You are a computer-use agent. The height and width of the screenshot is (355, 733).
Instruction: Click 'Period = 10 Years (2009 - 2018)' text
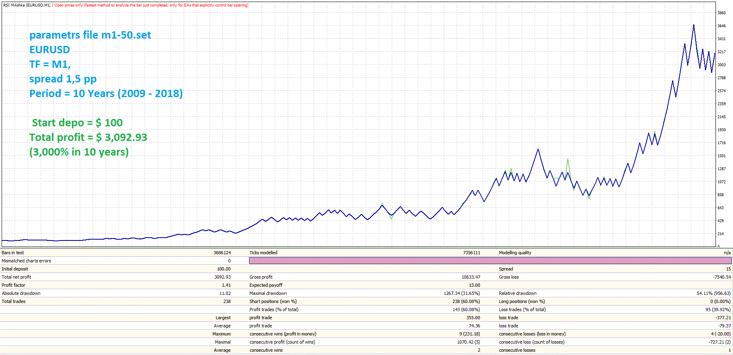pyautogui.click(x=106, y=93)
